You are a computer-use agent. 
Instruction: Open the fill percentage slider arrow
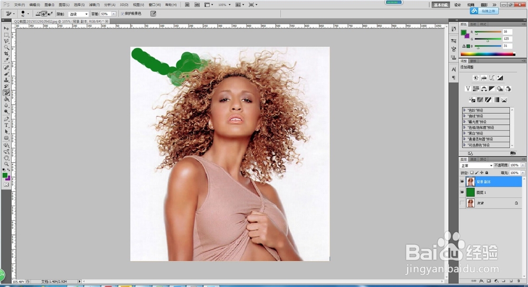[523, 173]
